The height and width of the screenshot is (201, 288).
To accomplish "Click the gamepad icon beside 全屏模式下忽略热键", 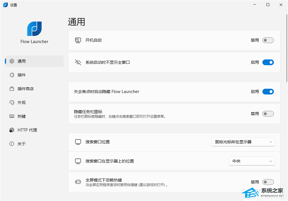I will pos(78,182).
